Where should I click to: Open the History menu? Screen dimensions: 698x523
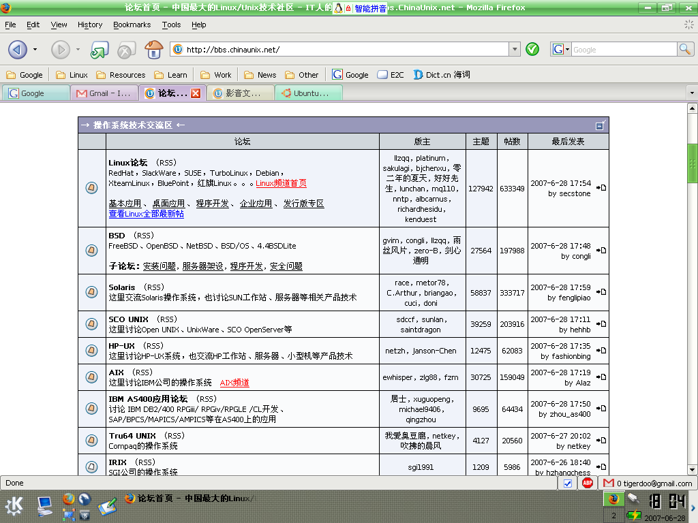90,25
